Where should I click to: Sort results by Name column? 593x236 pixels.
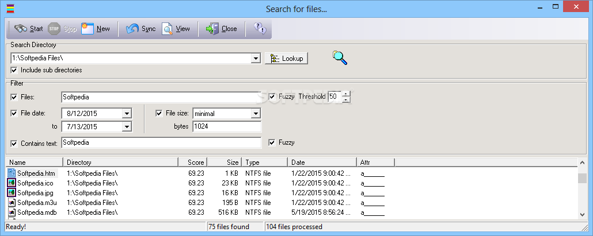[35, 163]
